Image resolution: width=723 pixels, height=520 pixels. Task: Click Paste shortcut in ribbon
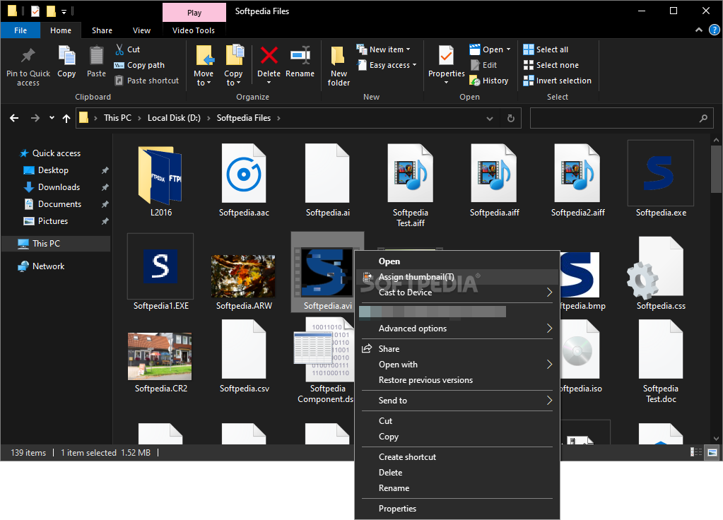146,81
